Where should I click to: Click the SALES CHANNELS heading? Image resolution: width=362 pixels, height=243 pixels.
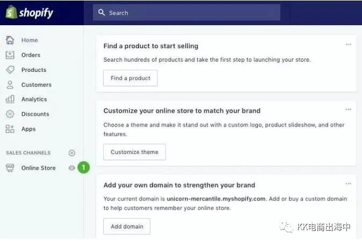pos(28,153)
